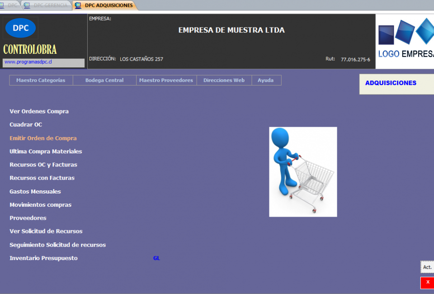Image resolution: width=434 pixels, height=294 pixels.
Task: Click the Logo Empresa image
Action: (x=405, y=41)
